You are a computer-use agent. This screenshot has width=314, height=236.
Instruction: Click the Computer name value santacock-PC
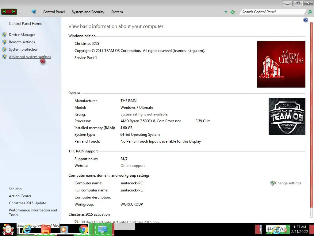coord(132,183)
